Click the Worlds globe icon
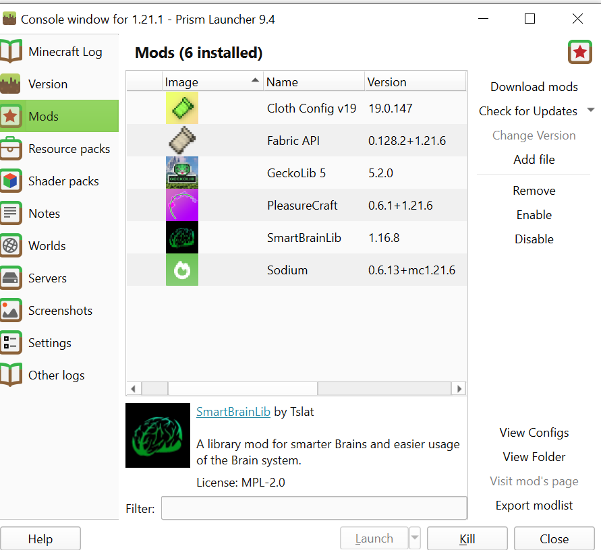Viewport: 601px width, 550px height. pyautogui.click(x=10, y=245)
